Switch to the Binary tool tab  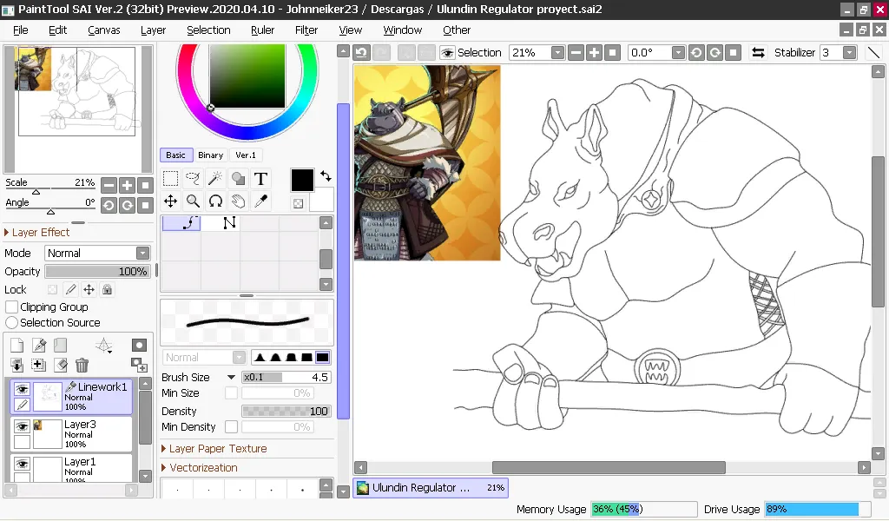pyautogui.click(x=210, y=155)
